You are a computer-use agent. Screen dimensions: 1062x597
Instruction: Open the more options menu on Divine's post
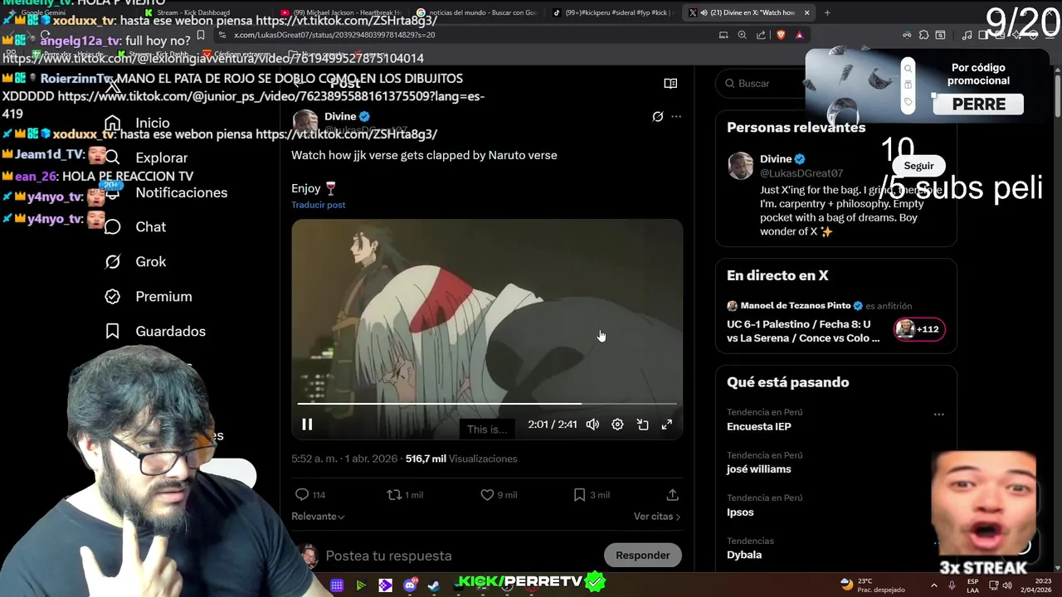pos(676,117)
